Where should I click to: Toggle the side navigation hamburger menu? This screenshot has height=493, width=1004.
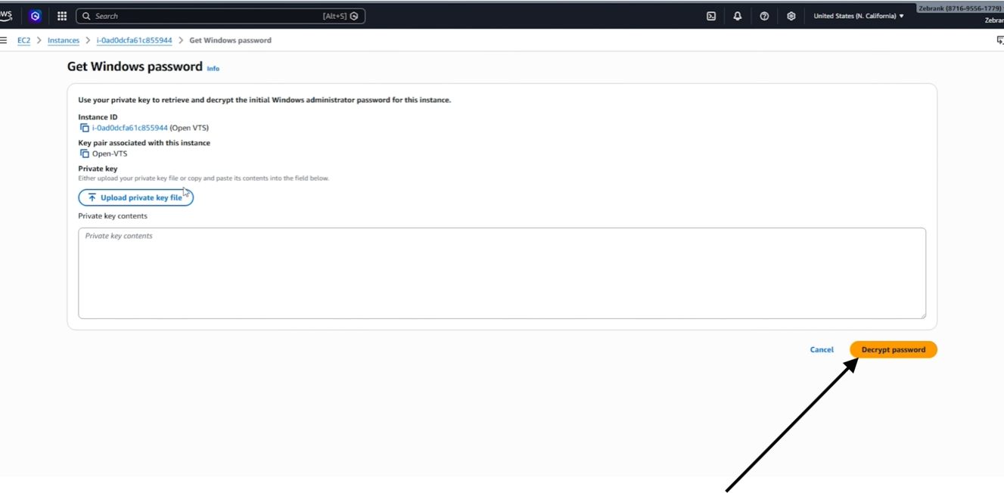pyautogui.click(x=4, y=40)
